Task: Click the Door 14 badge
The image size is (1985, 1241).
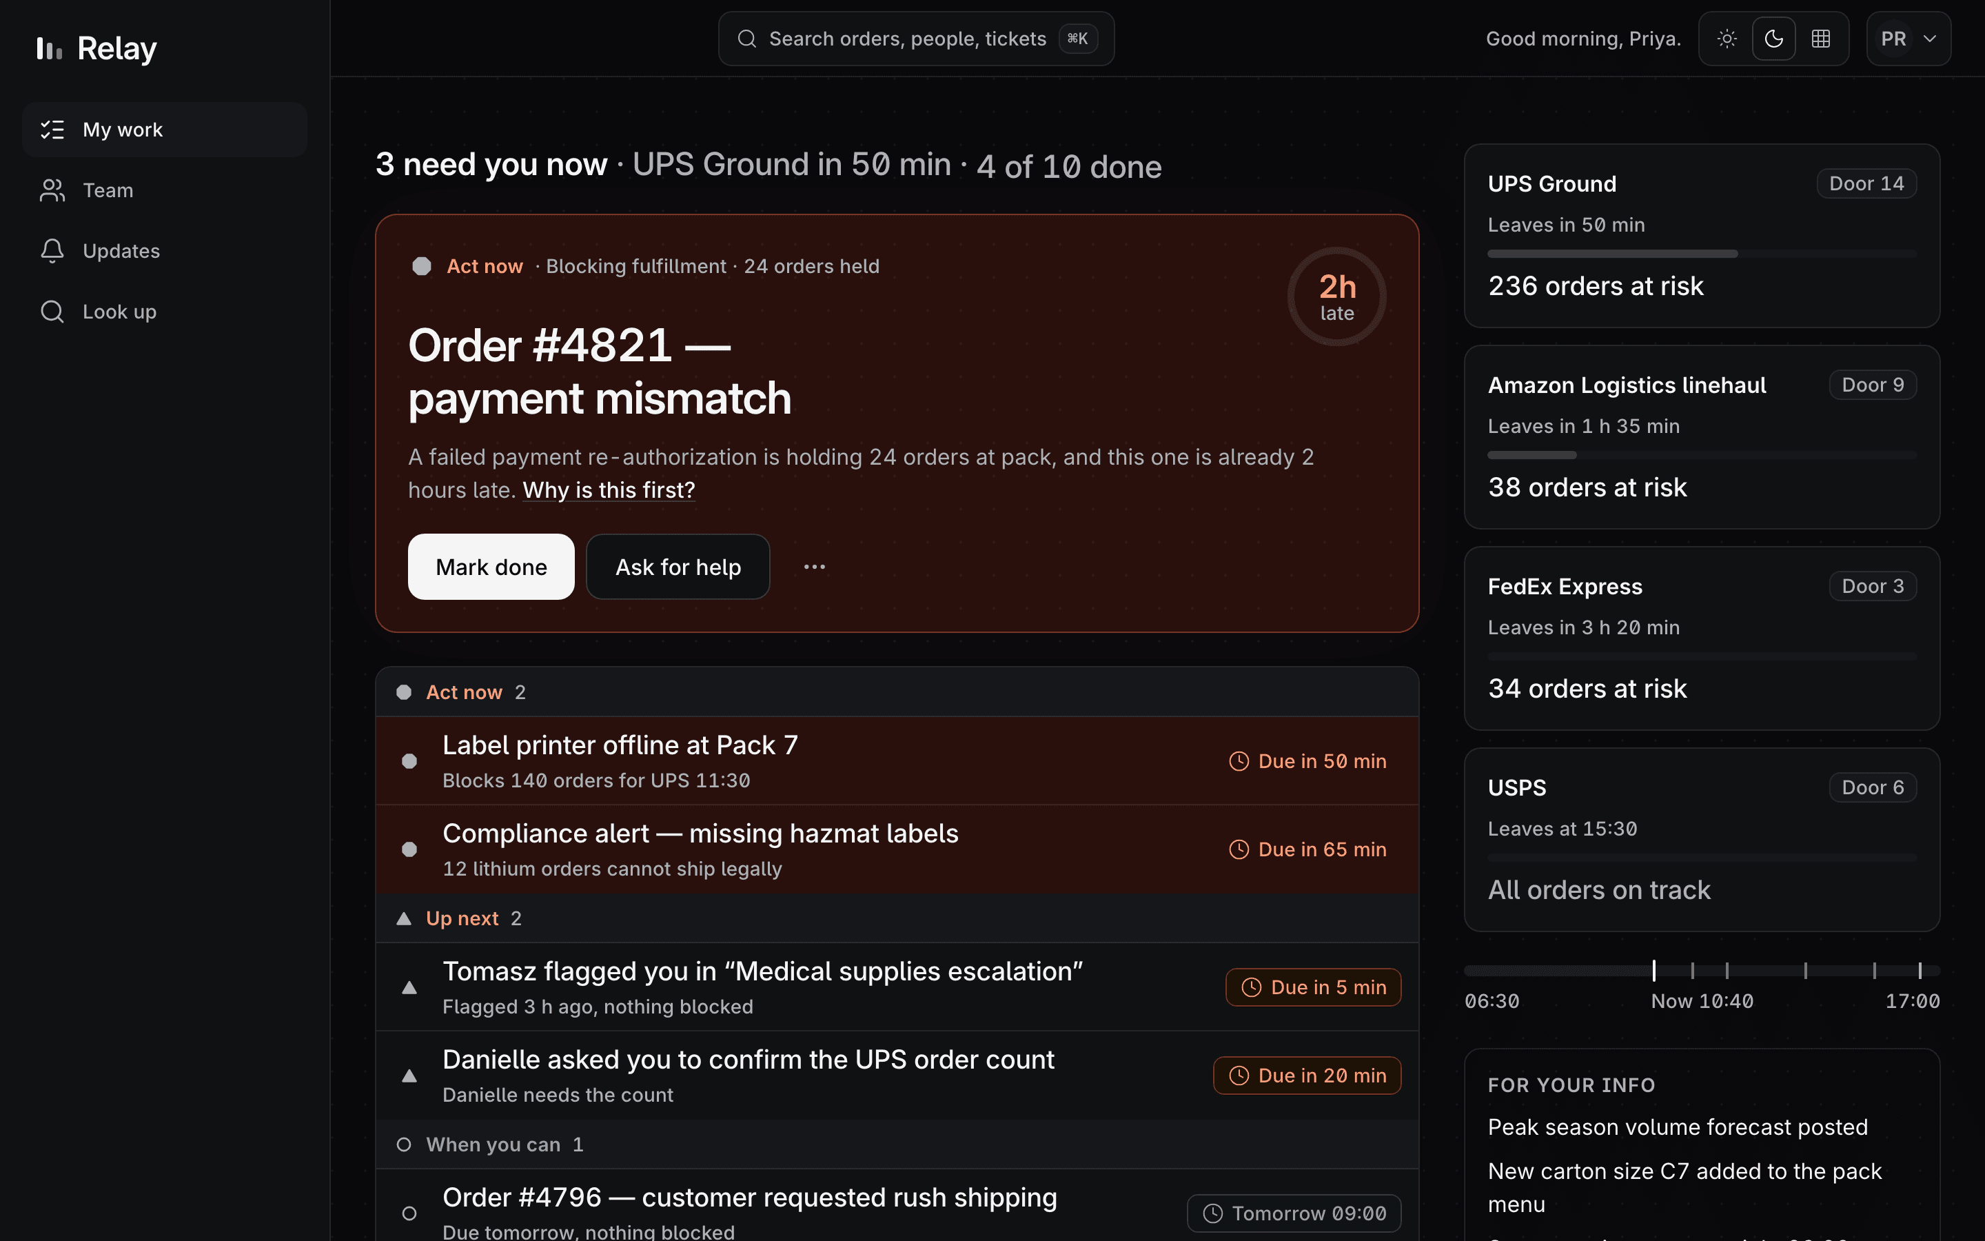Action: [1867, 184]
